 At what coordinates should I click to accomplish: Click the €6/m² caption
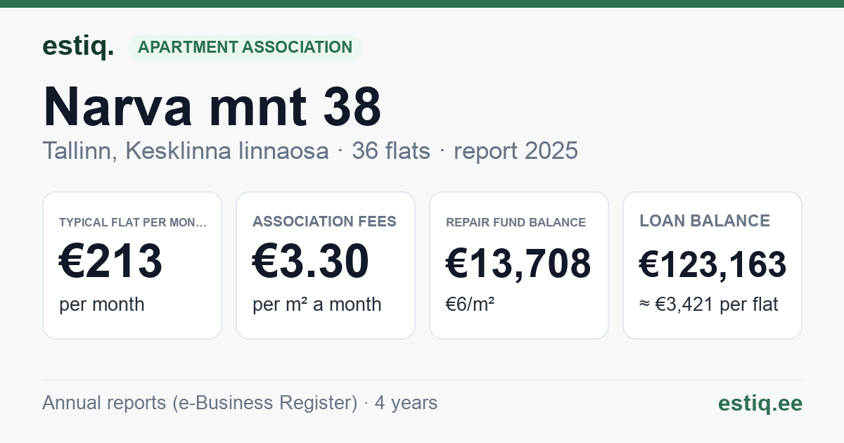[470, 304]
